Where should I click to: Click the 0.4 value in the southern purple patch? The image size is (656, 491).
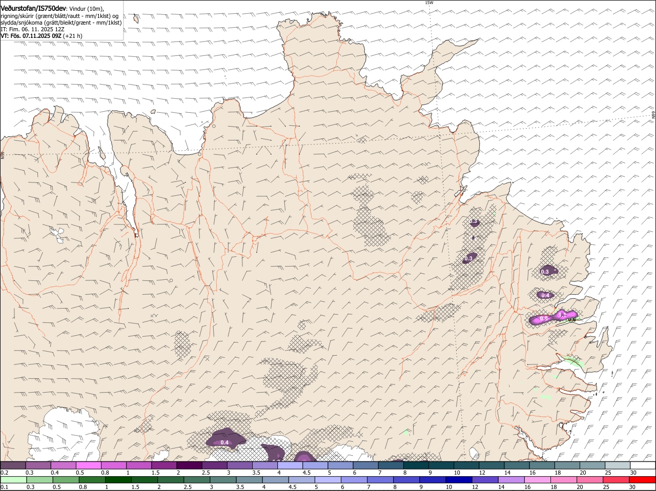pos(224,442)
